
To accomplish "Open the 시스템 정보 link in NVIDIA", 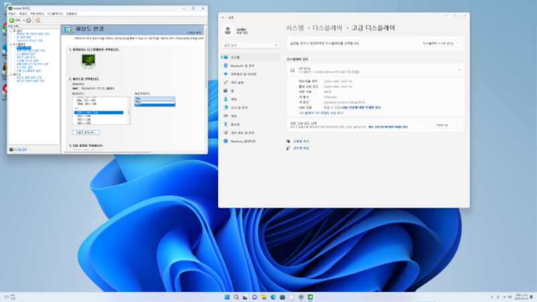I will point(21,149).
